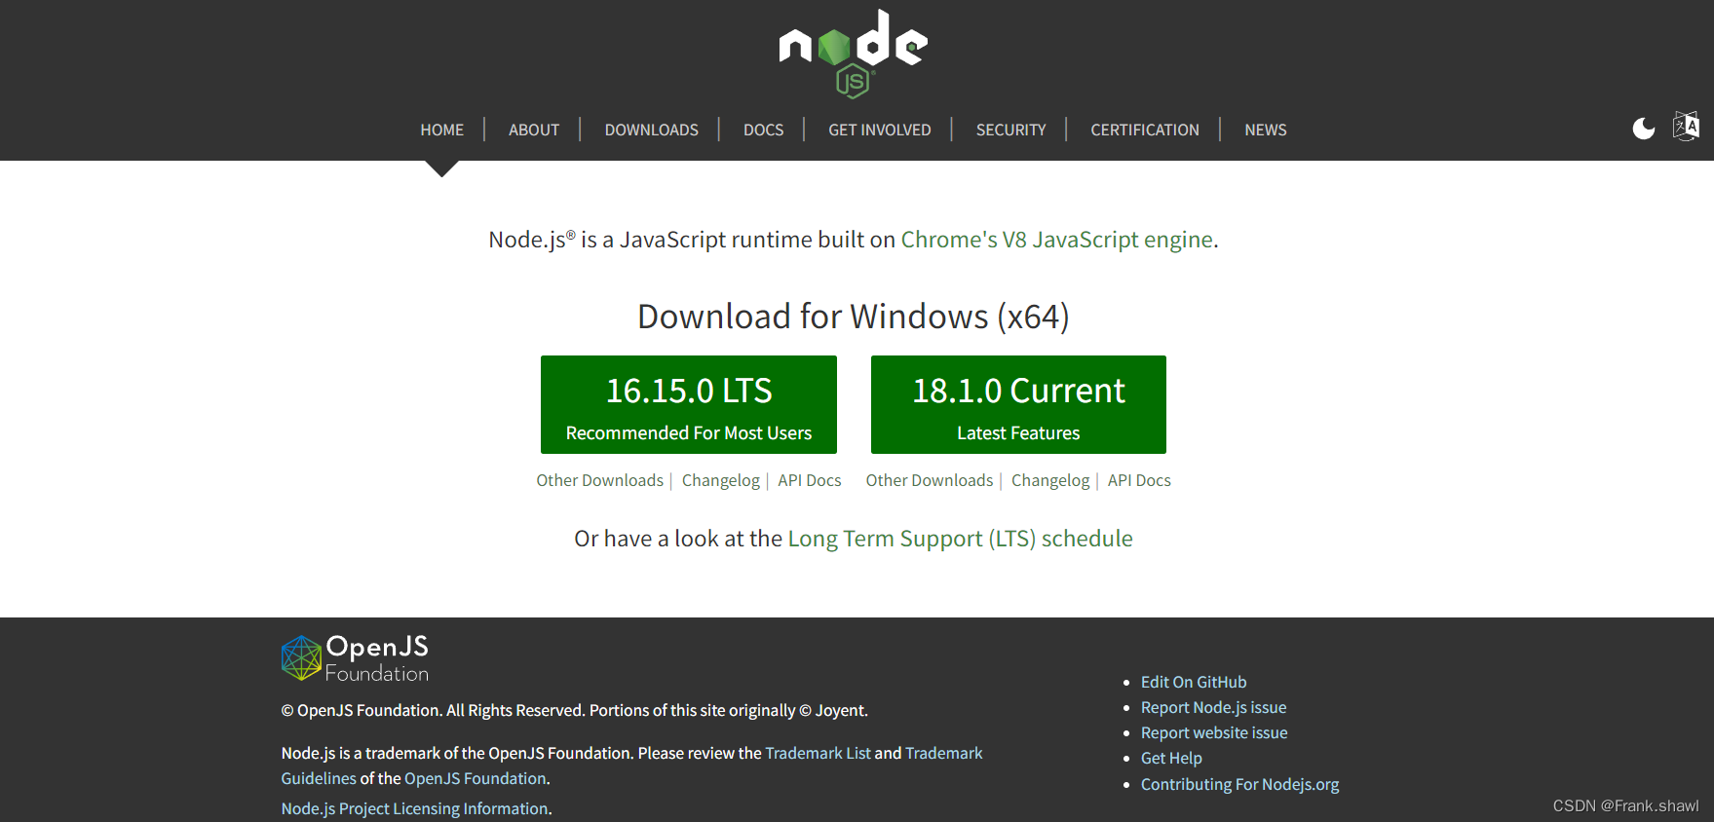Open the OpenJS Foundation footer link
Viewport: 1714px width, 822px height.
pos(475,778)
